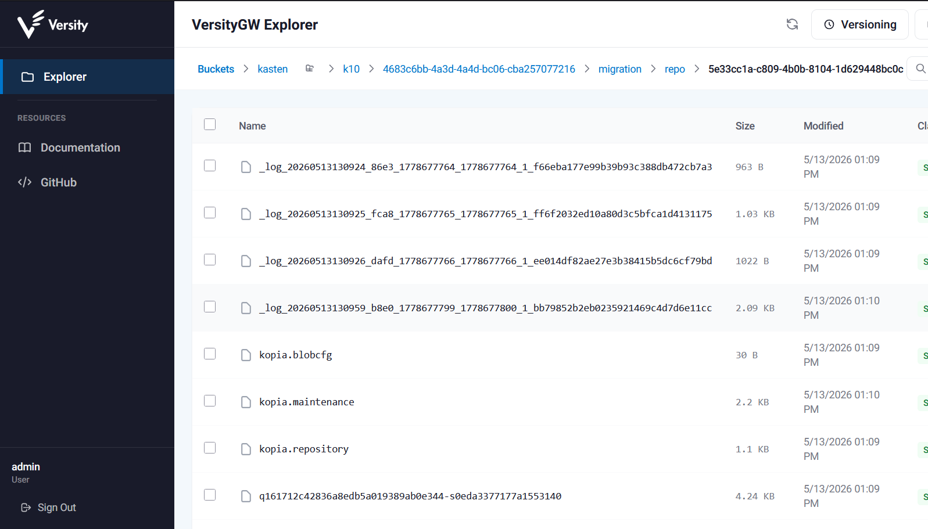The height and width of the screenshot is (529, 928).
Task: Open file _log_20260513130925_fca8
Action: pos(486,214)
